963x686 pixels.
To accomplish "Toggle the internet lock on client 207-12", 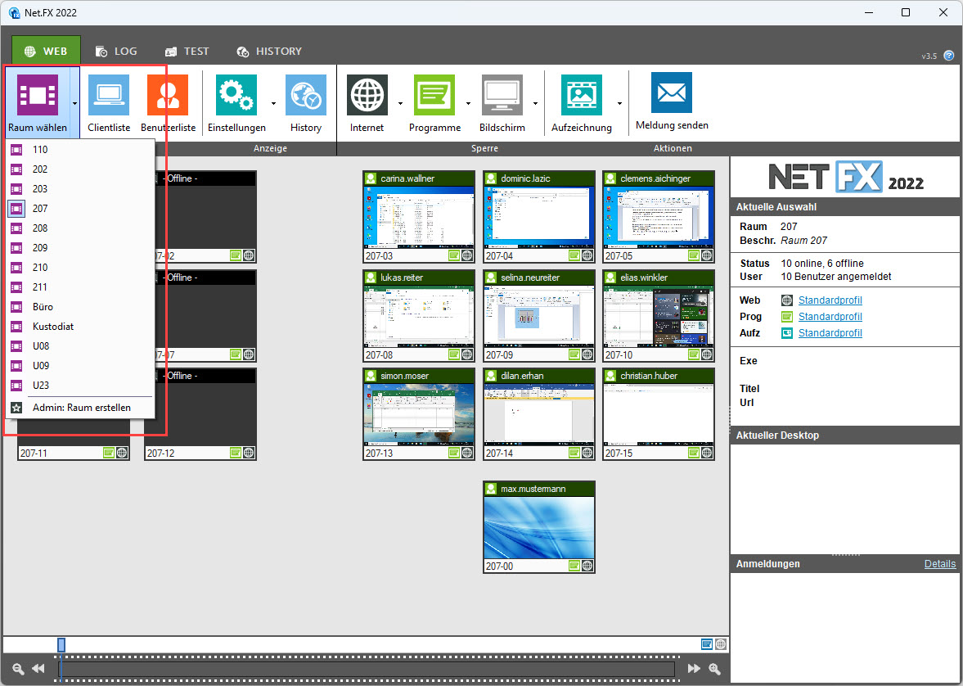I will coord(249,453).
